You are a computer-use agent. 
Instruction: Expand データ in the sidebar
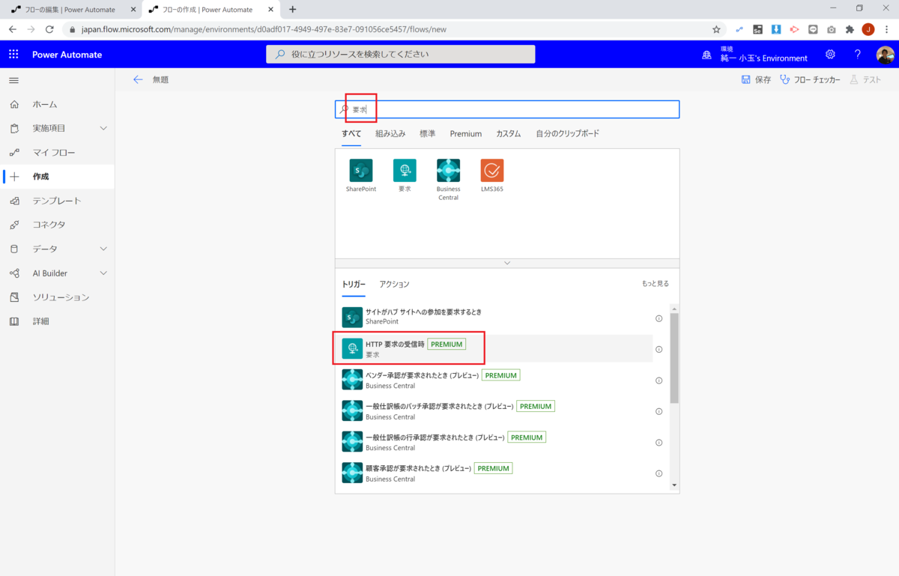click(x=103, y=249)
